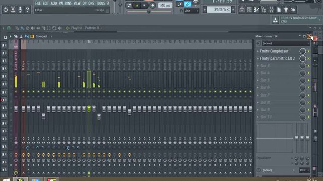
Task: Open the Post dropdown
Action: click(x=304, y=170)
